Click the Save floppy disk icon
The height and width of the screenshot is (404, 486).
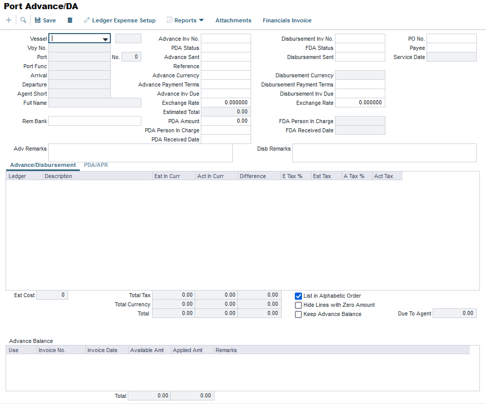pos(38,20)
